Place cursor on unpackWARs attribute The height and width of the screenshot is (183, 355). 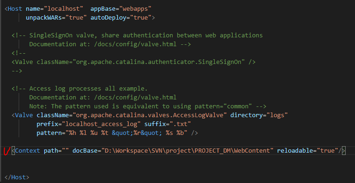pos(44,18)
